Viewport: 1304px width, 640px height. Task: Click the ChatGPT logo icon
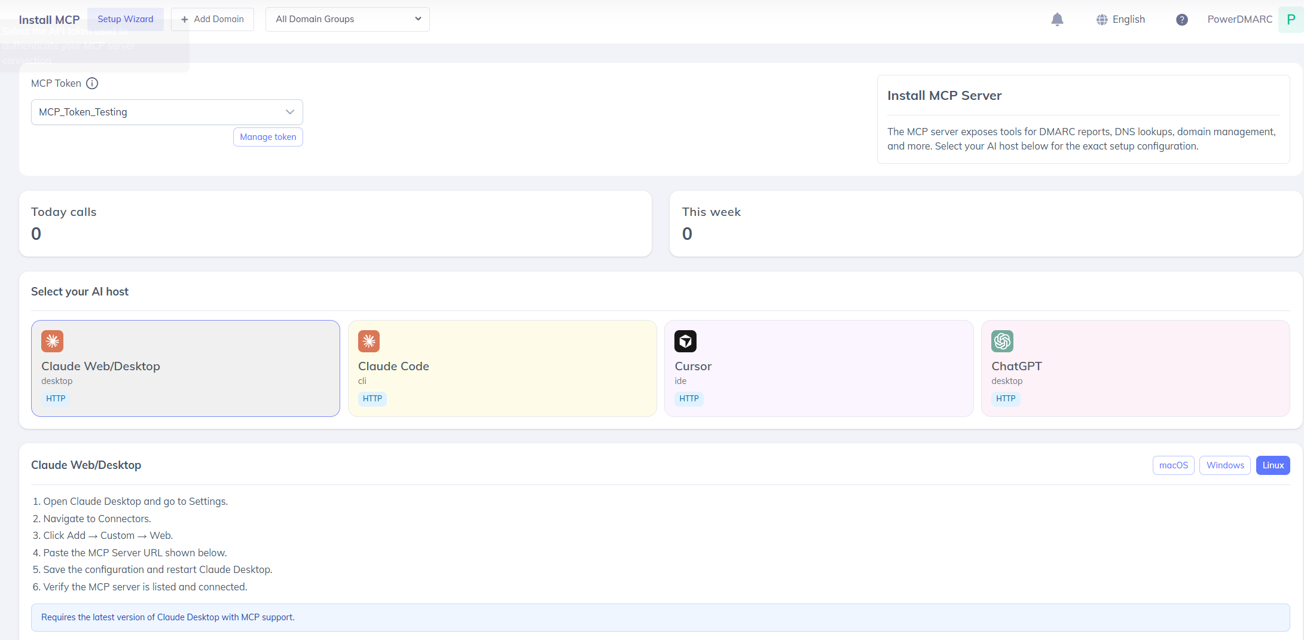click(1002, 341)
